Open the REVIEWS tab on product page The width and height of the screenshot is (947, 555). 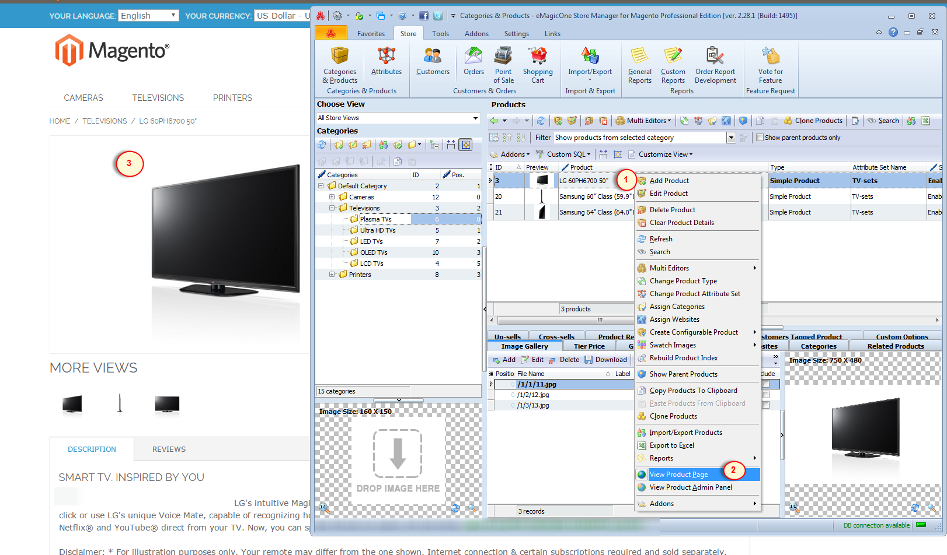[169, 449]
